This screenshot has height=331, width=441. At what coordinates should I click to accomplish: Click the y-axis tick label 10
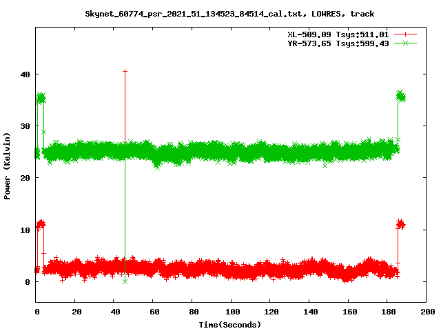(25, 230)
